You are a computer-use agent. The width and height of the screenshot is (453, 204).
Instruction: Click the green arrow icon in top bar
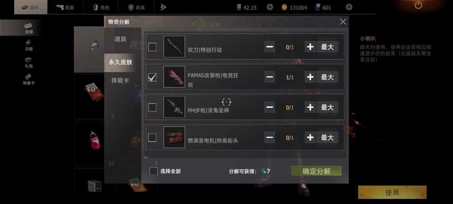pos(163,7)
